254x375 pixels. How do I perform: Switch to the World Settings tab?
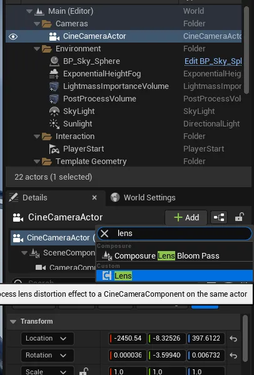coord(143,198)
